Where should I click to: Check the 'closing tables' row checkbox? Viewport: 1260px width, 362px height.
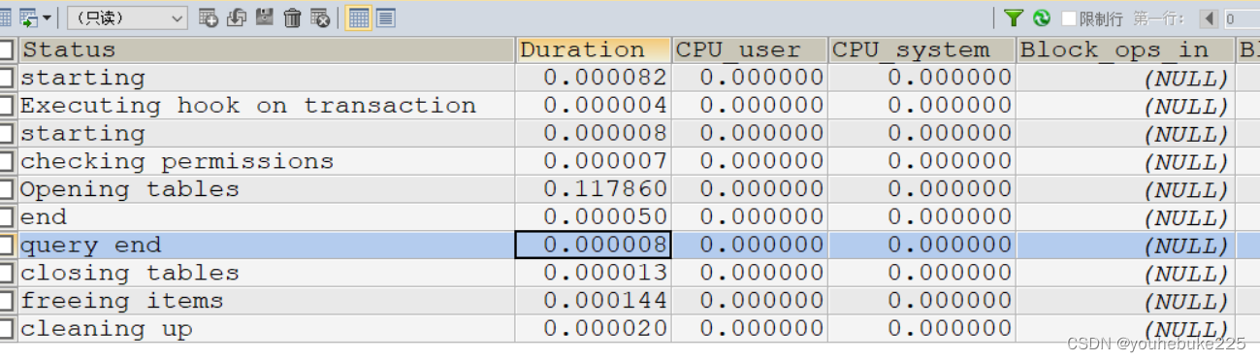pyautogui.click(x=8, y=273)
